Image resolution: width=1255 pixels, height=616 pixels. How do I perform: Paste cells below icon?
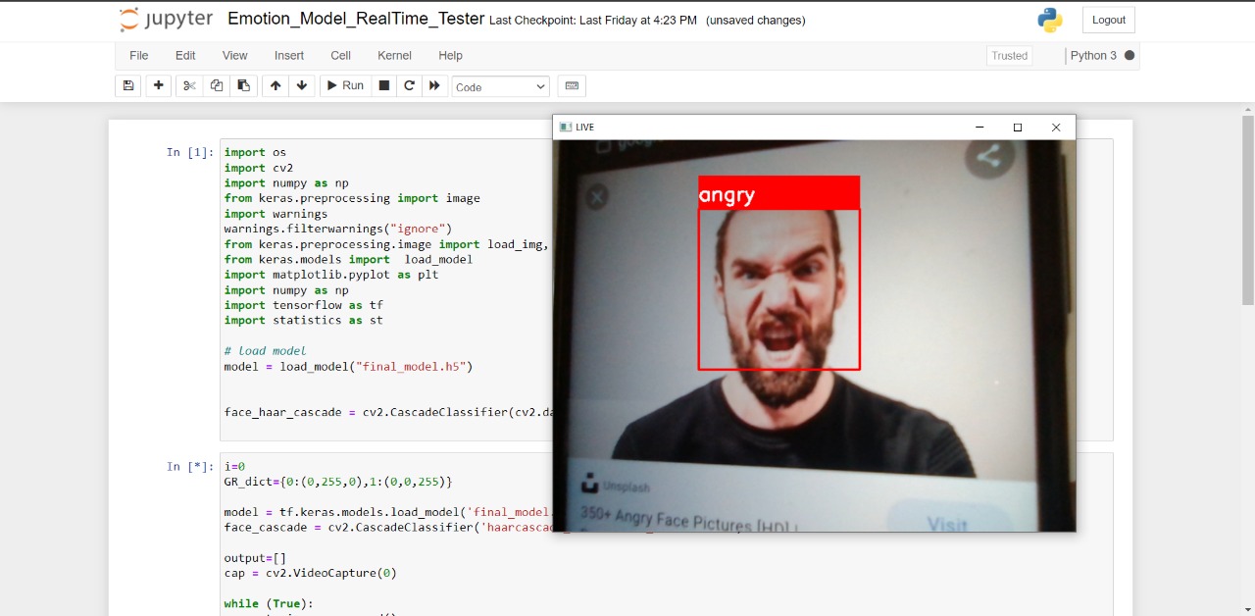243,86
